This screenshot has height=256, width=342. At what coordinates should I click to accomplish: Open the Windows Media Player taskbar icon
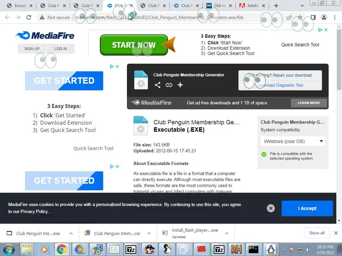44,249
